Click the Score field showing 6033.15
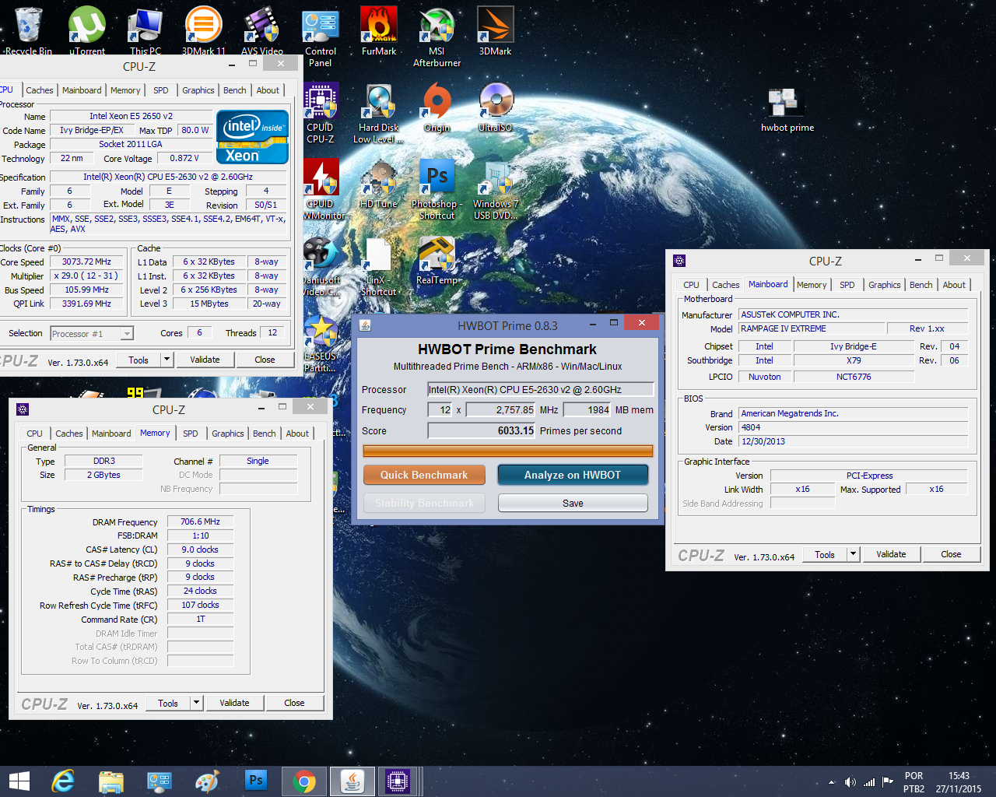996x797 pixels. point(482,430)
